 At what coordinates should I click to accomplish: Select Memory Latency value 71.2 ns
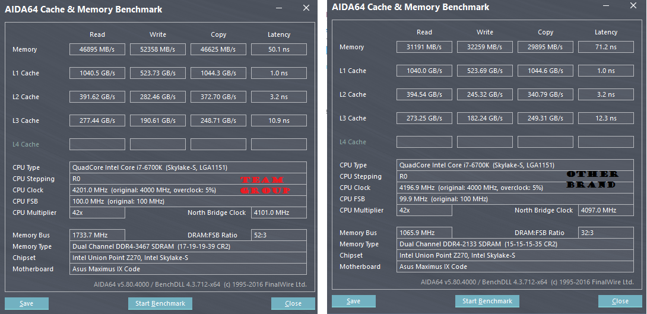[x=605, y=47]
